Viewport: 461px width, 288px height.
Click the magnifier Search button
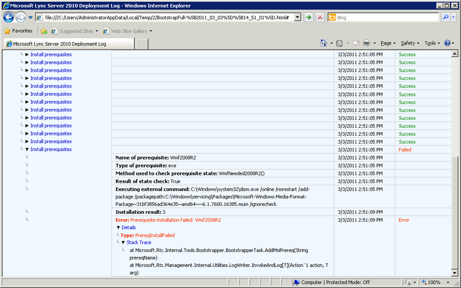446,17
